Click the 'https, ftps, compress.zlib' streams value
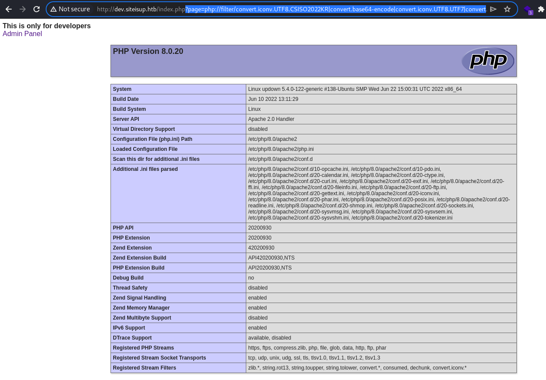 click(317, 348)
